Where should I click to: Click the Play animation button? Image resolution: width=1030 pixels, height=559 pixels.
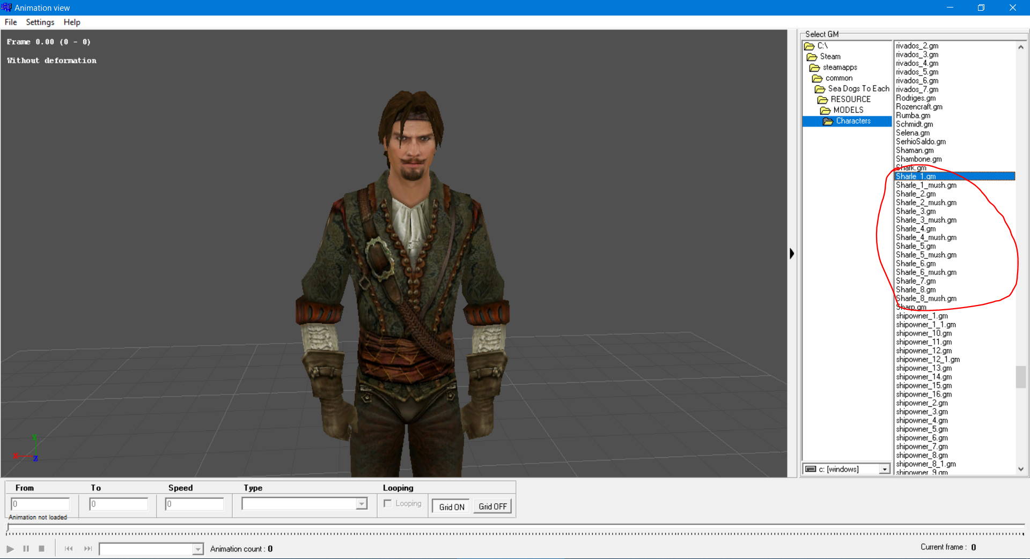tap(10, 549)
